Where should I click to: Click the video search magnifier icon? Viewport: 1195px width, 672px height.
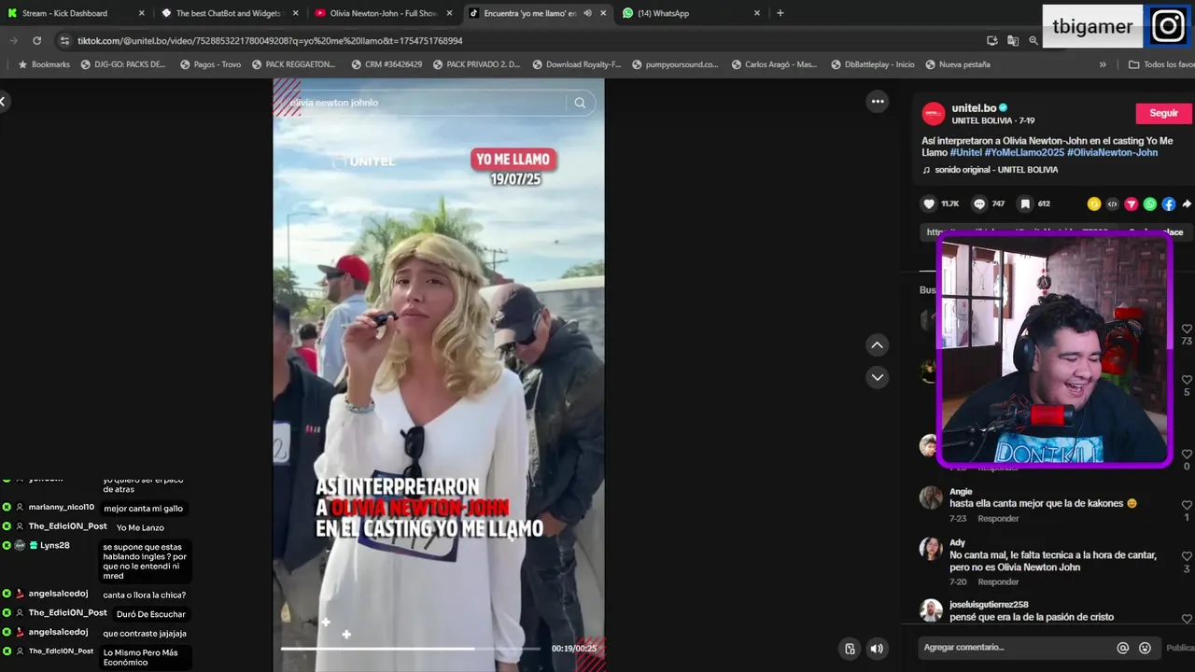click(580, 103)
